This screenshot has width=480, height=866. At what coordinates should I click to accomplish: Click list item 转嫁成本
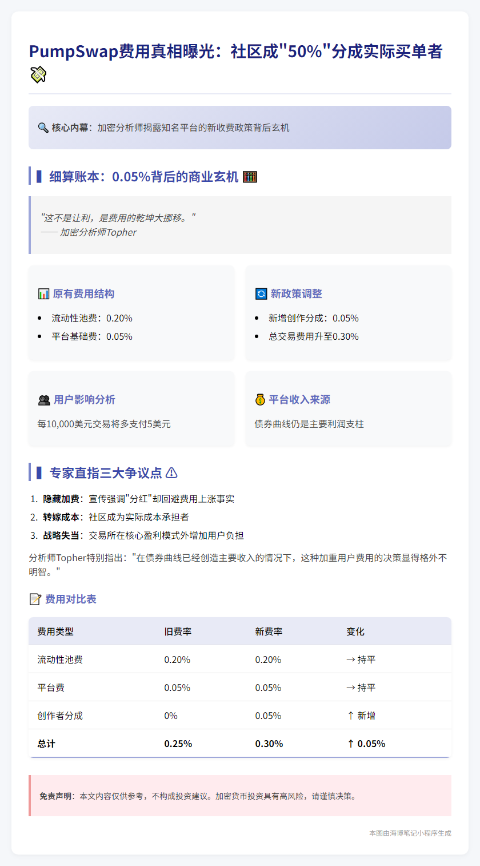(116, 517)
